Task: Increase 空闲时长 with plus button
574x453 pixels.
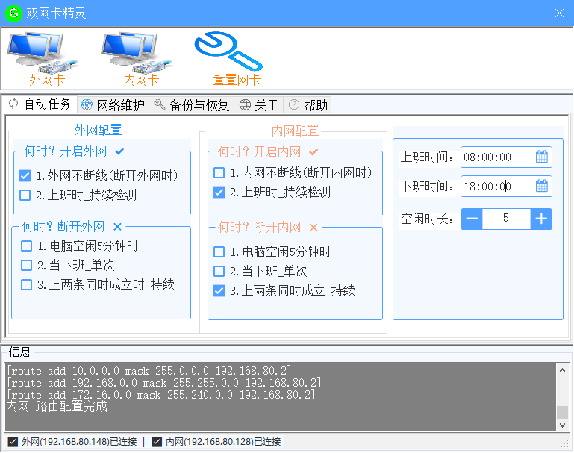Action: pyautogui.click(x=541, y=219)
